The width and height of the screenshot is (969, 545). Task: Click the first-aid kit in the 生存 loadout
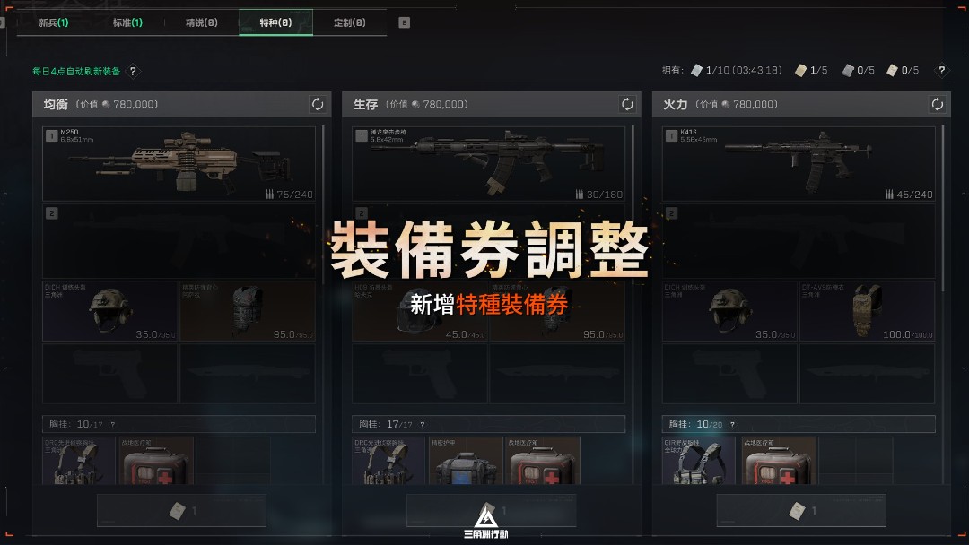tap(543, 461)
